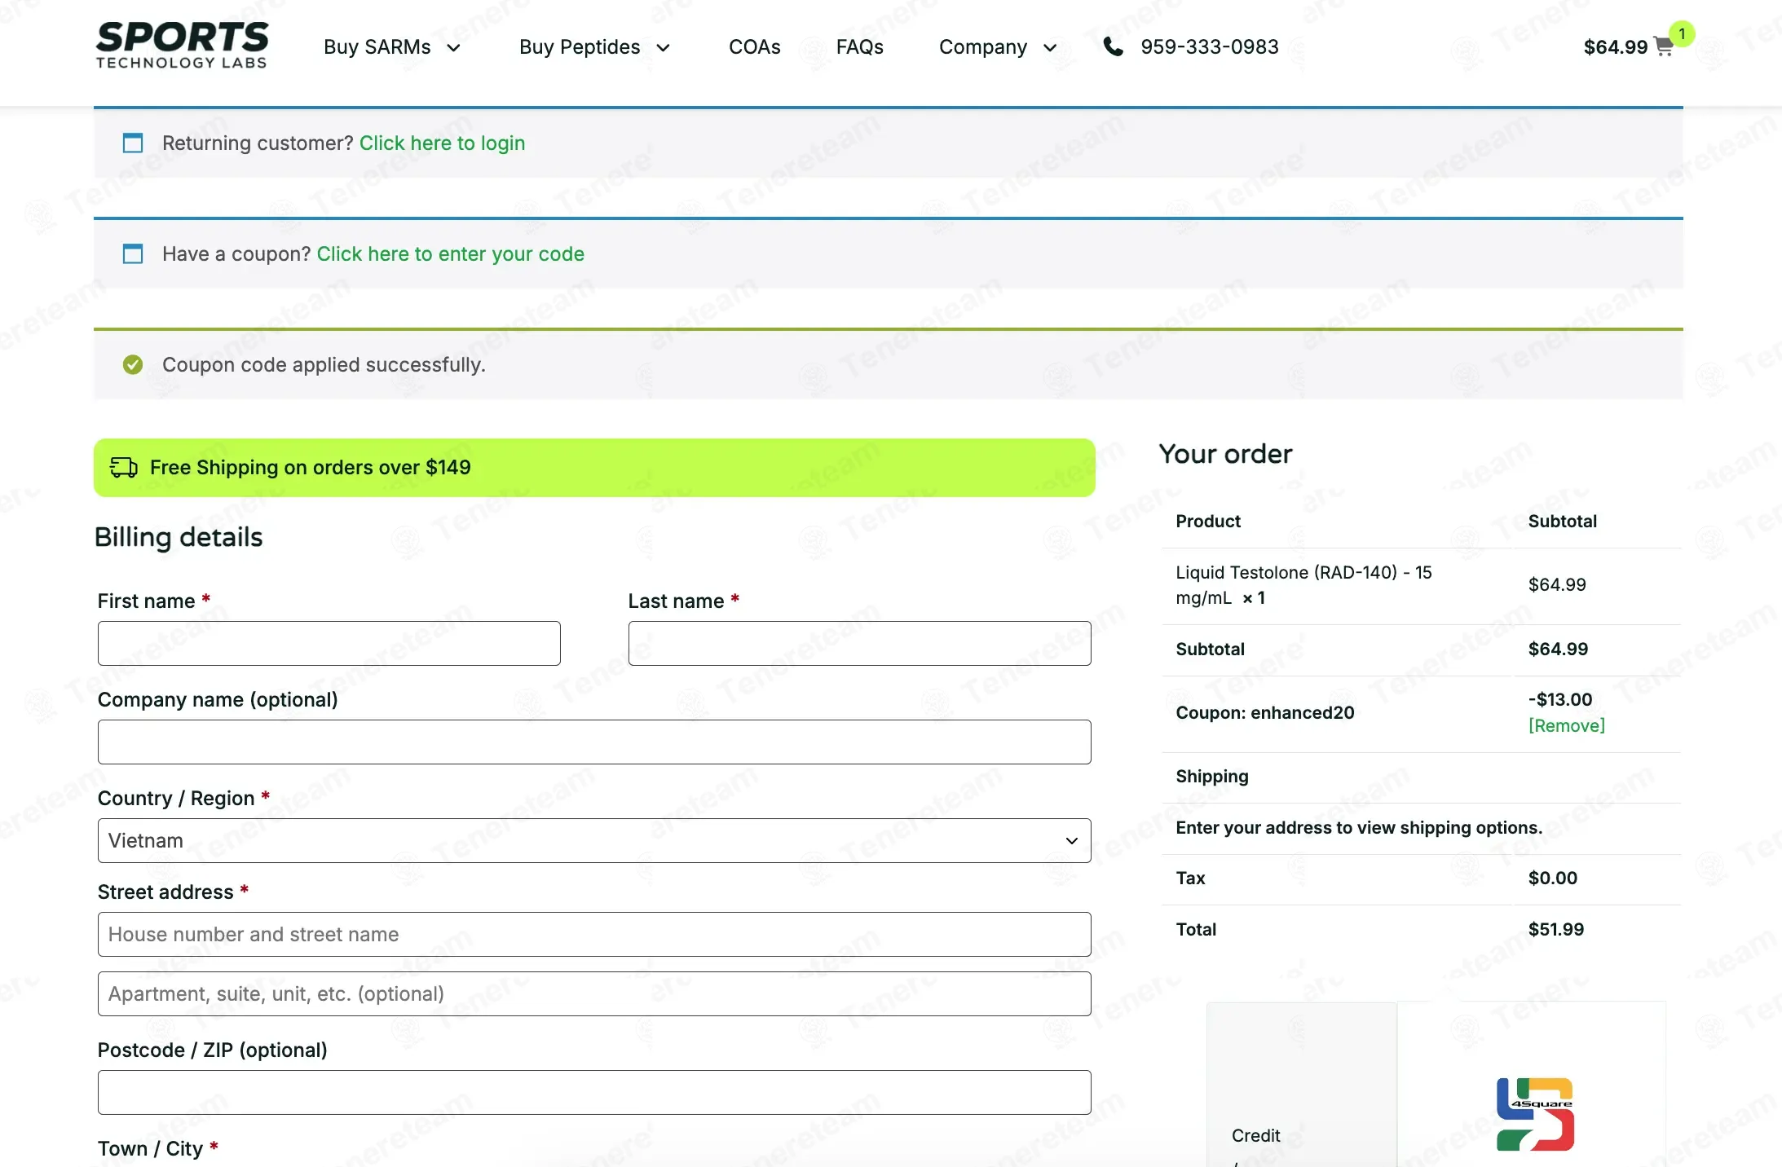This screenshot has width=1782, height=1167.
Task: Click the coupon discount -$13.00
Action: pyautogui.click(x=1560, y=699)
